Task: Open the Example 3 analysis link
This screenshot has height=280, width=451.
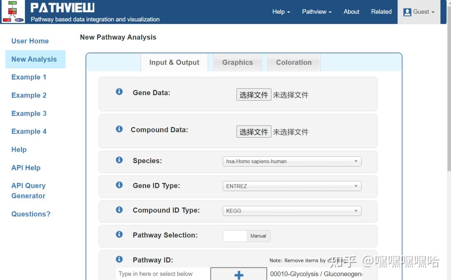Action: [x=29, y=113]
